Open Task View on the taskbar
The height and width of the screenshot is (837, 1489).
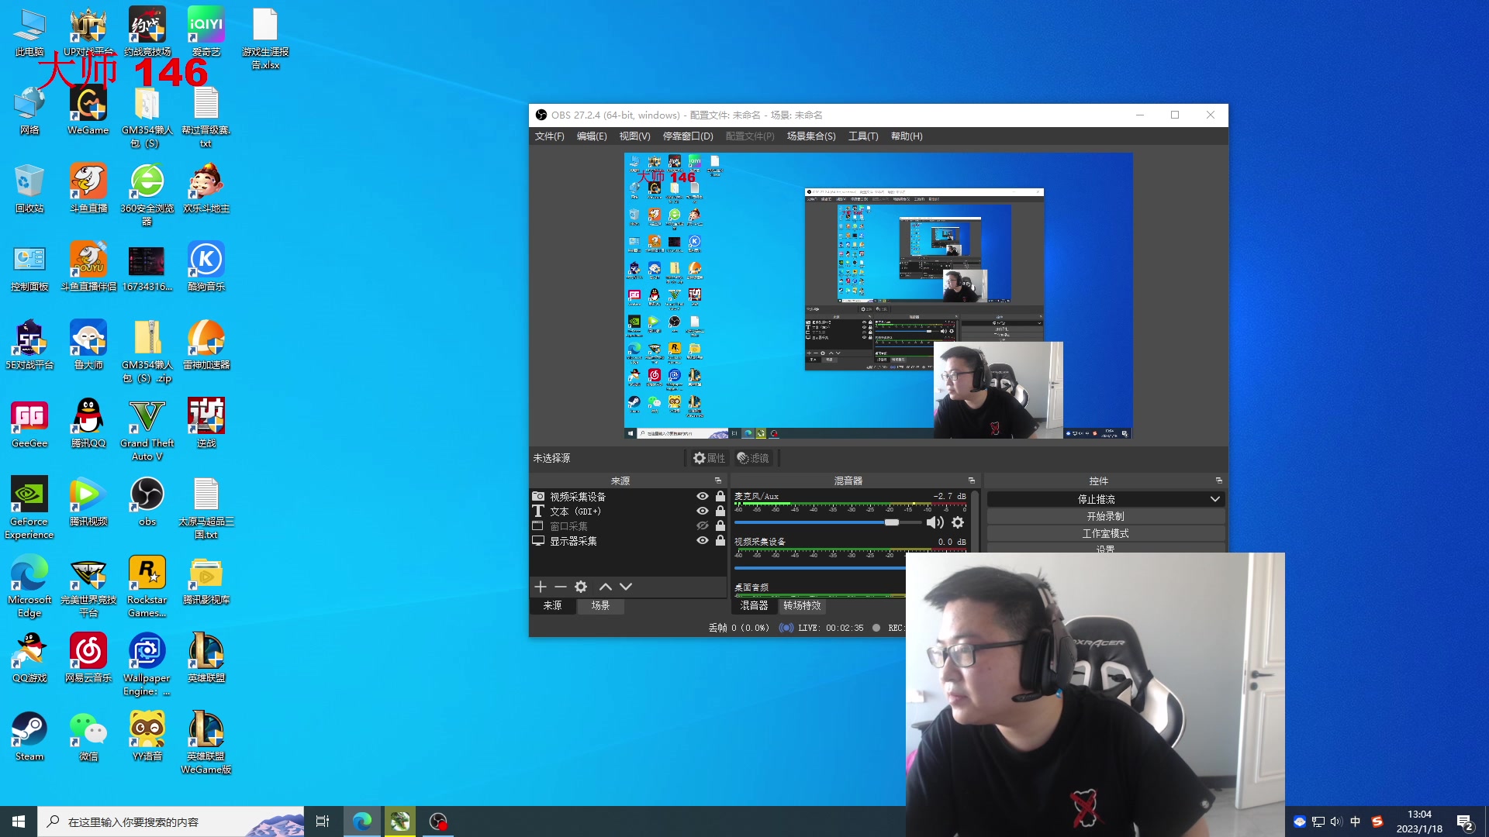pos(323,821)
